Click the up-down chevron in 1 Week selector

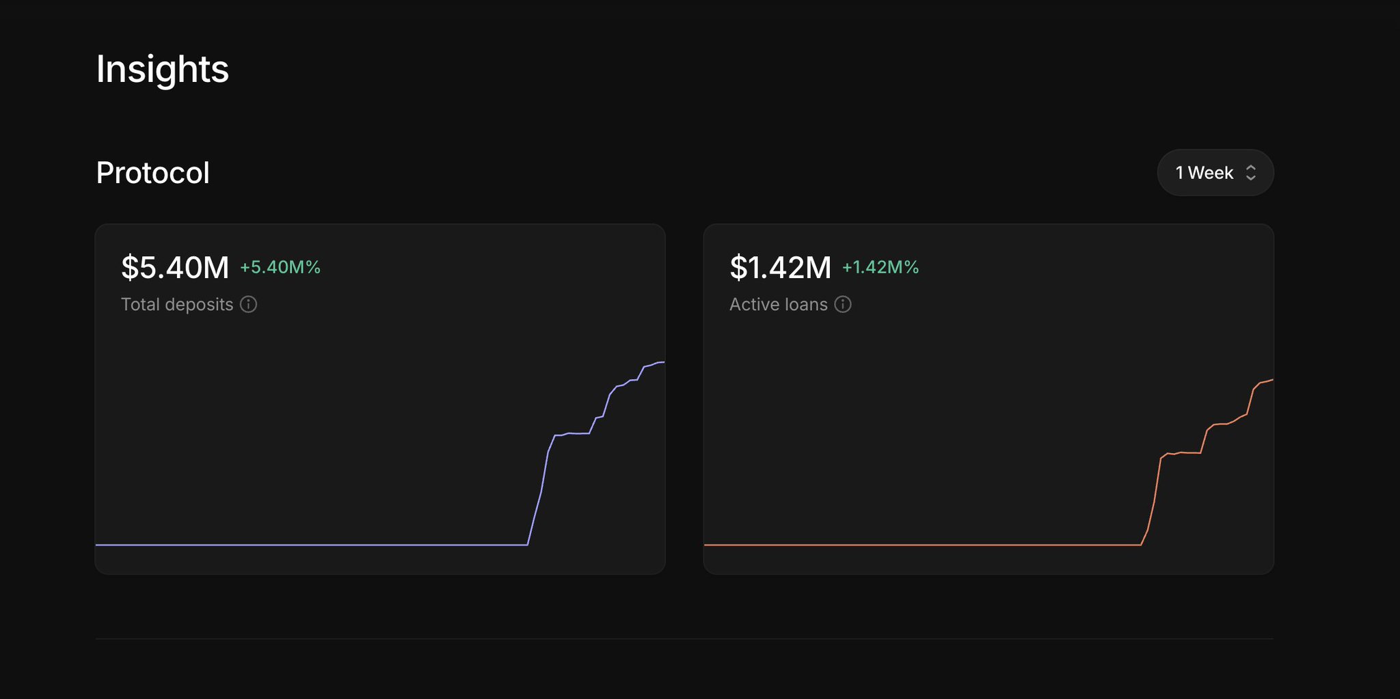pos(1250,173)
